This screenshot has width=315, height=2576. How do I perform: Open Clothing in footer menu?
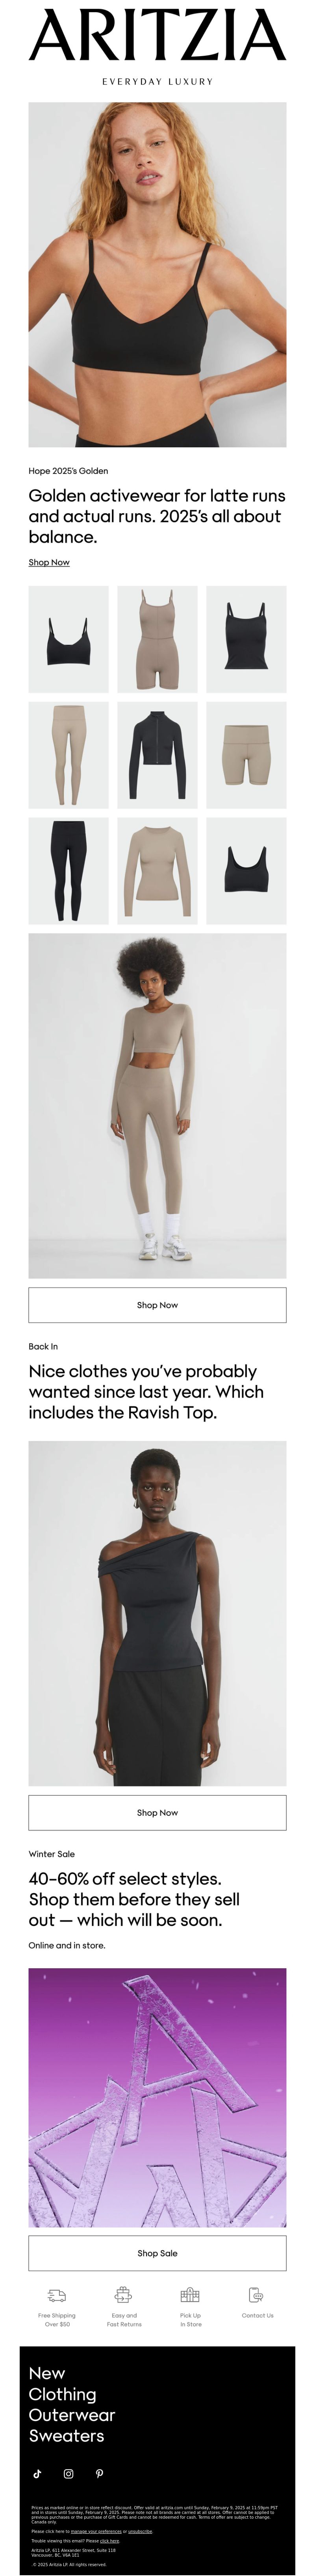63,2394
